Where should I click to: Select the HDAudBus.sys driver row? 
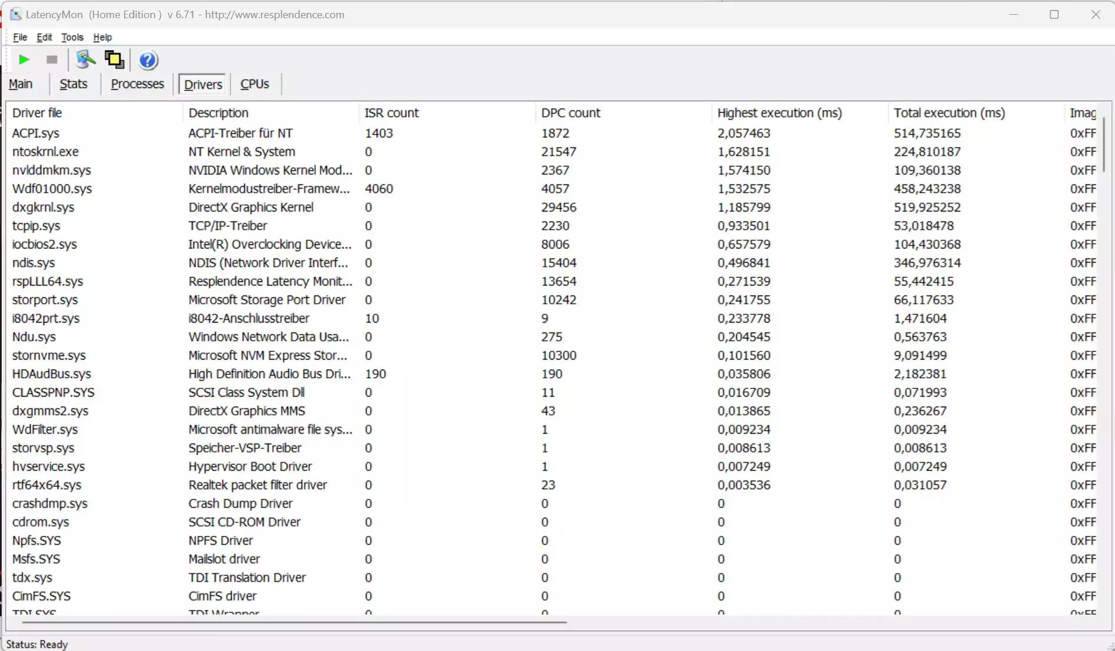click(553, 374)
